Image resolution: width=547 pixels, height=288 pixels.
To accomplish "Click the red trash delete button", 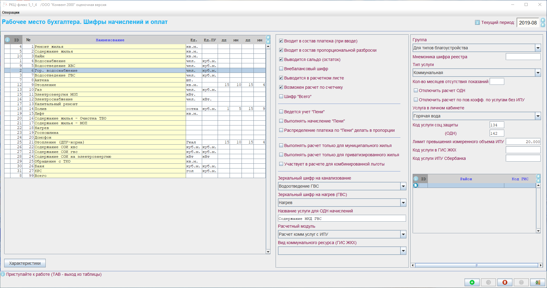I will click(x=505, y=282).
